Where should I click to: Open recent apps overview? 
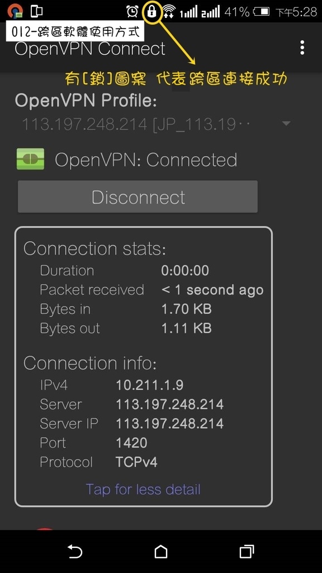(x=247, y=551)
